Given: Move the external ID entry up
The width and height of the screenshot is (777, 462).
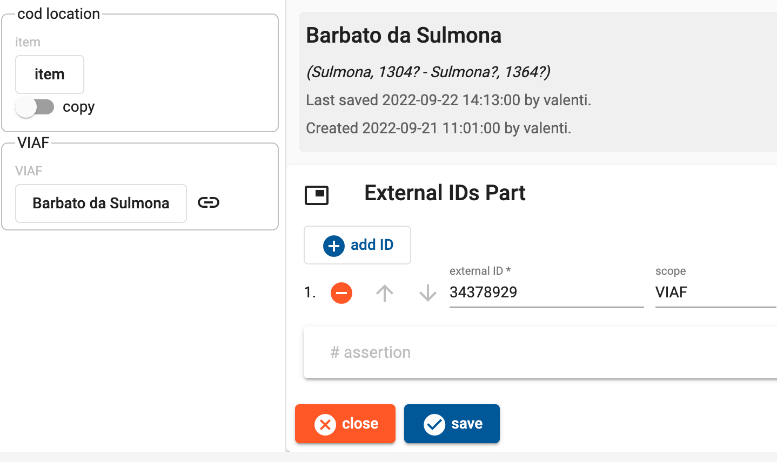Looking at the screenshot, I should (385, 293).
